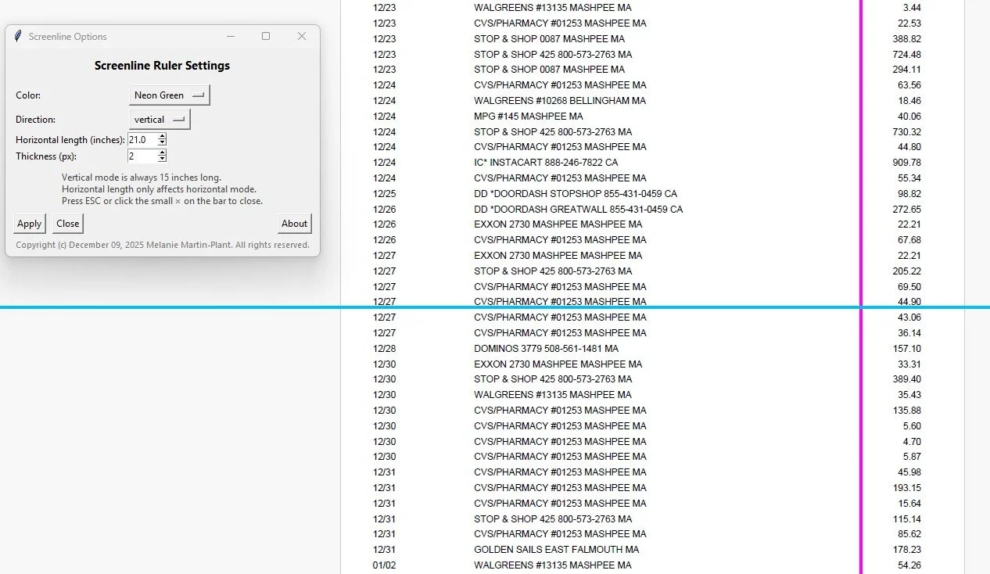Screen dimensions: 990x574
Task: Increase Thickness with the up arrow
Action: tap(162, 153)
